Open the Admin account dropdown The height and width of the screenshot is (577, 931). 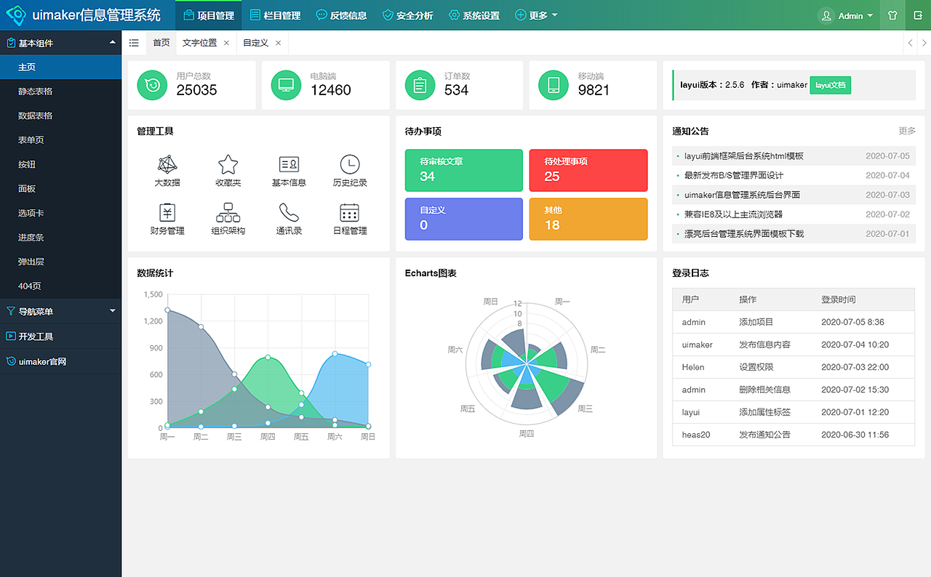(846, 15)
